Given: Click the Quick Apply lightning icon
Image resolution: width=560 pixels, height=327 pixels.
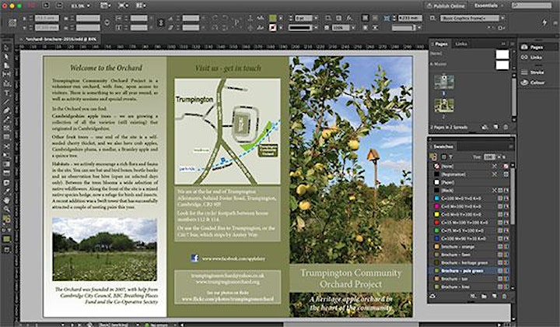Looking at the screenshot, I should pos(544,22).
